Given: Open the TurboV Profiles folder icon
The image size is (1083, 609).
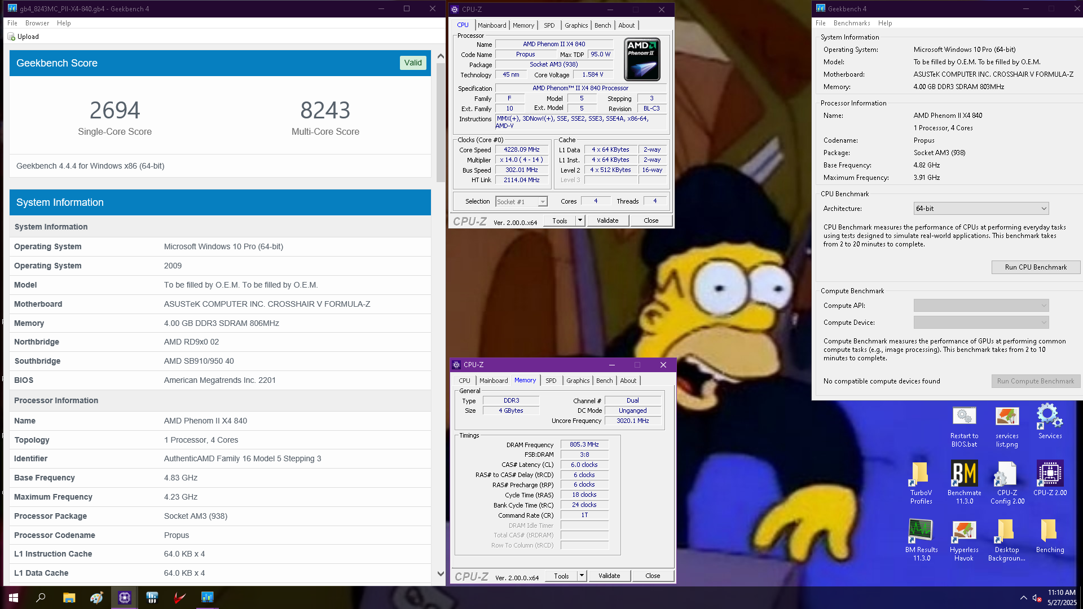Looking at the screenshot, I should coord(921,483).
